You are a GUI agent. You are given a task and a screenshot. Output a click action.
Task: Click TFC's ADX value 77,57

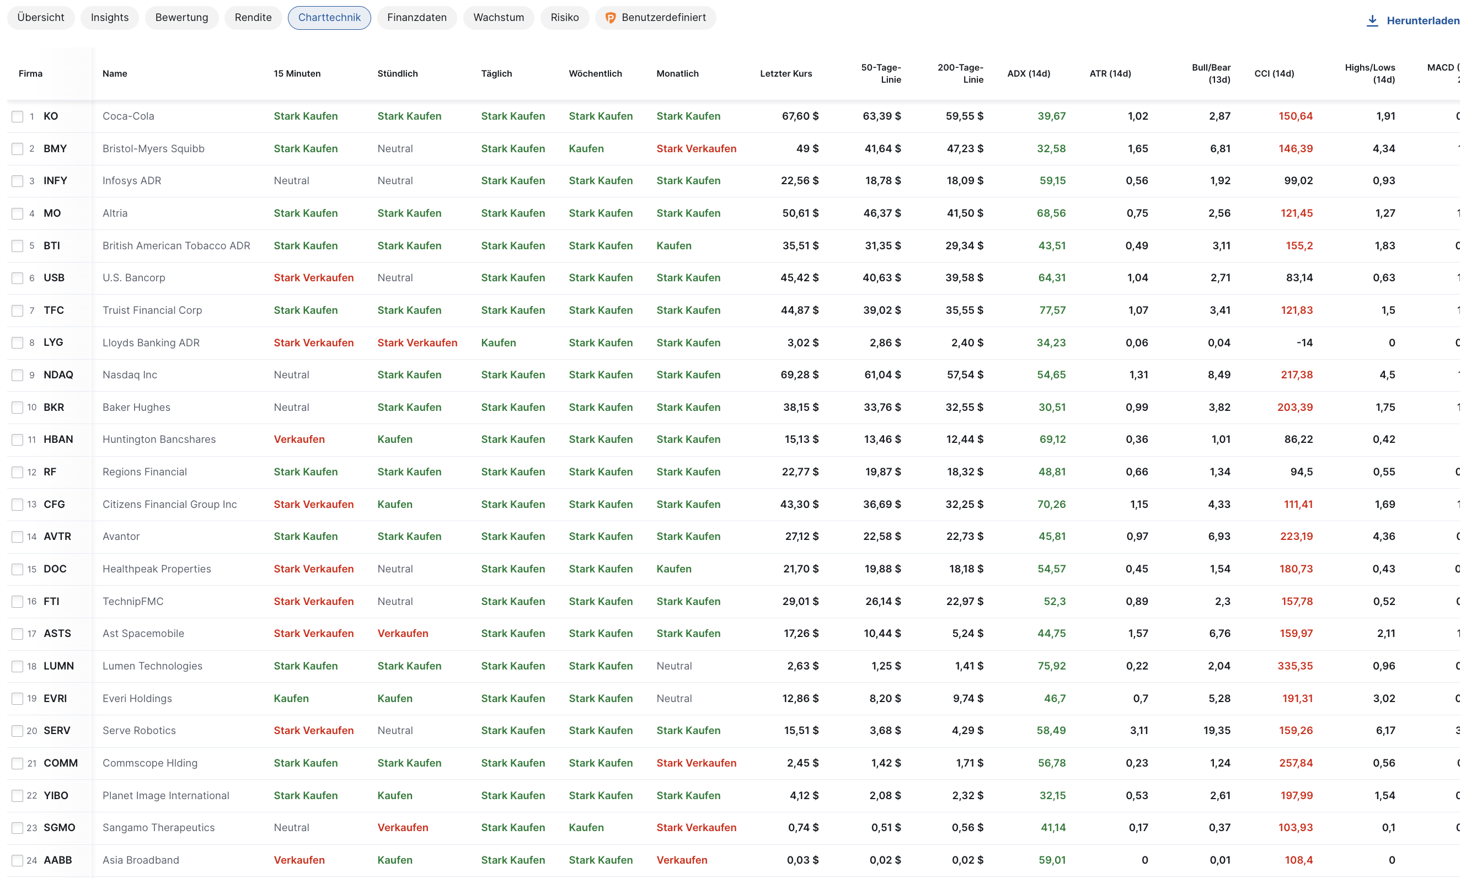[x=1052, y=310]
